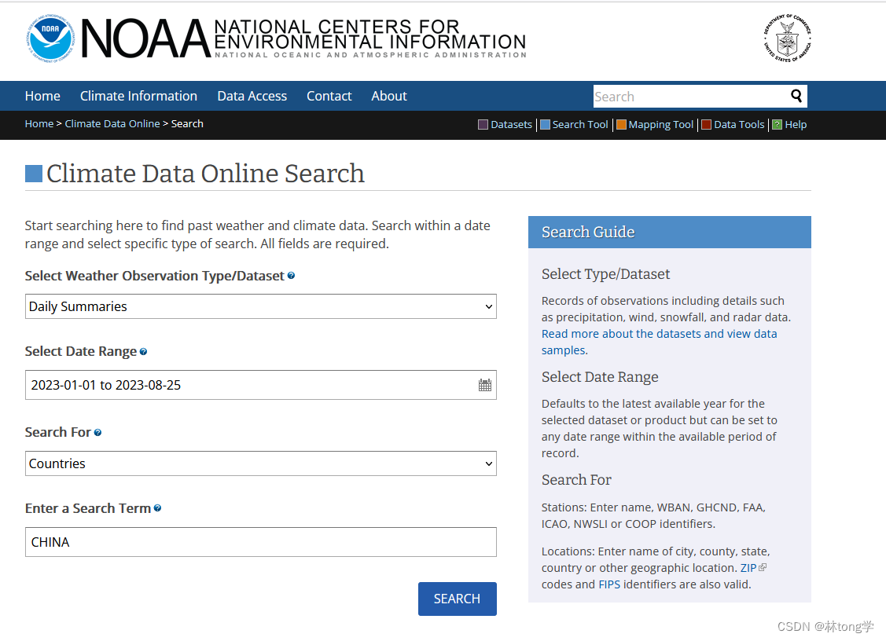886x641 pixels.
Task: Open the Mapping Tool link
Action: tap(660, 125)
